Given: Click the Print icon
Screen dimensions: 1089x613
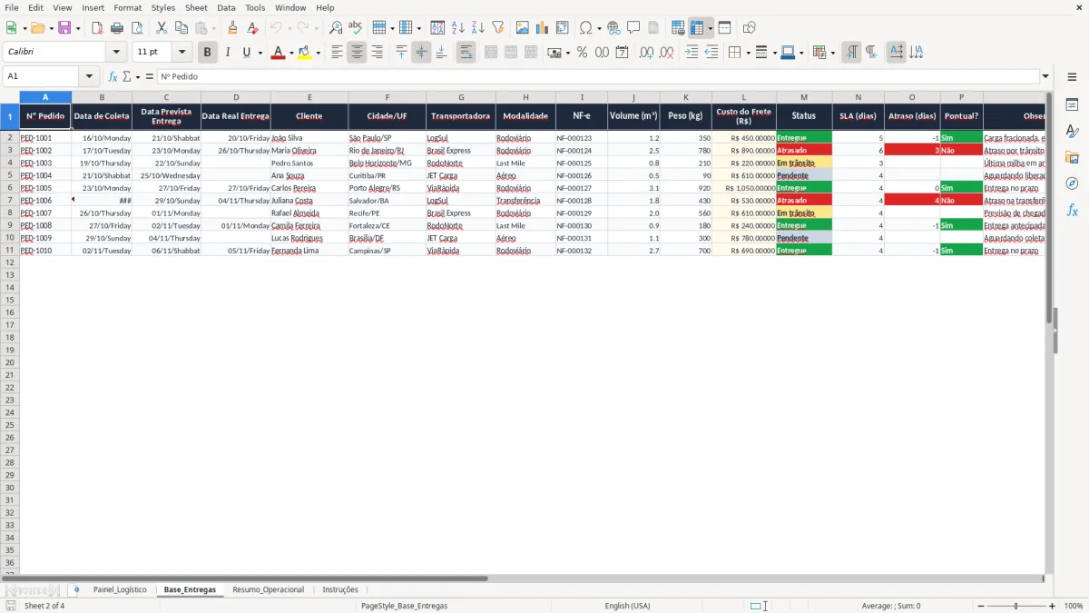Looking at the screenshot, I should click(117, 28).
